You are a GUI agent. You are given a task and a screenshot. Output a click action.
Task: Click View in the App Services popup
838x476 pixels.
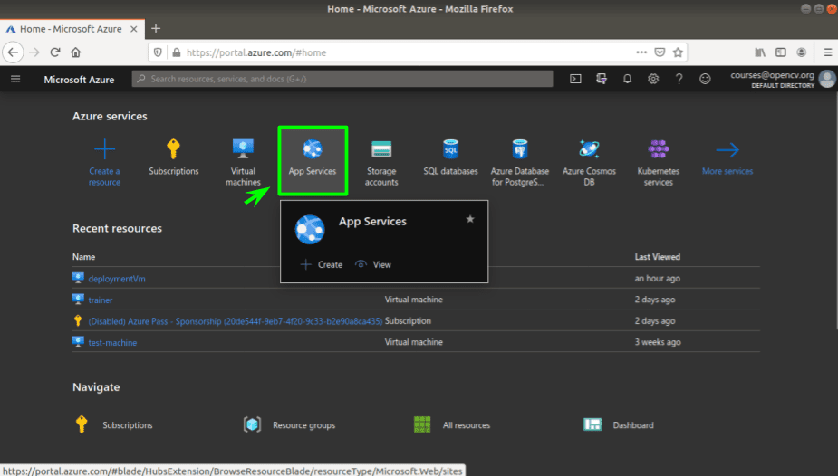pos(373,264)
